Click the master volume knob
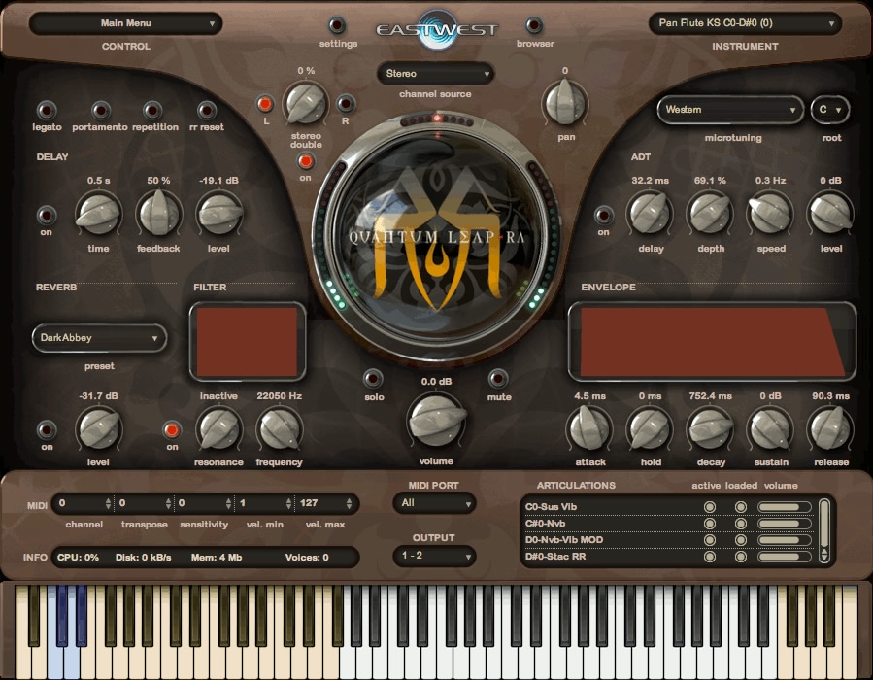The image size is (873, 680). pyautogui.click(x=436, y=421)
